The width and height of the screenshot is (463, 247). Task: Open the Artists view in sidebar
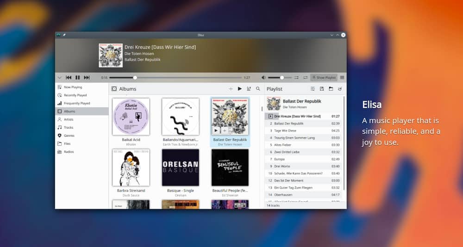(x=69, y=119)
